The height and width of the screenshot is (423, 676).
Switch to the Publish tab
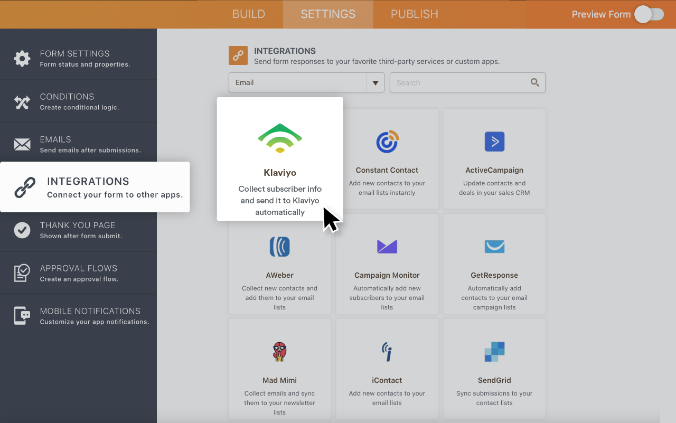[x=414, y=14]
